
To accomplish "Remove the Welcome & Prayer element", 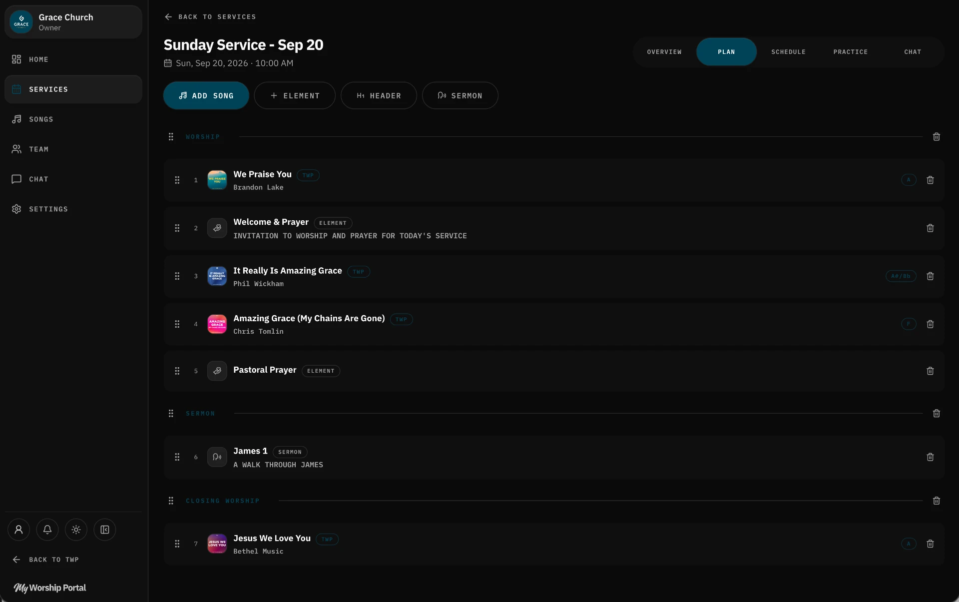I will [x=930, y=228].
